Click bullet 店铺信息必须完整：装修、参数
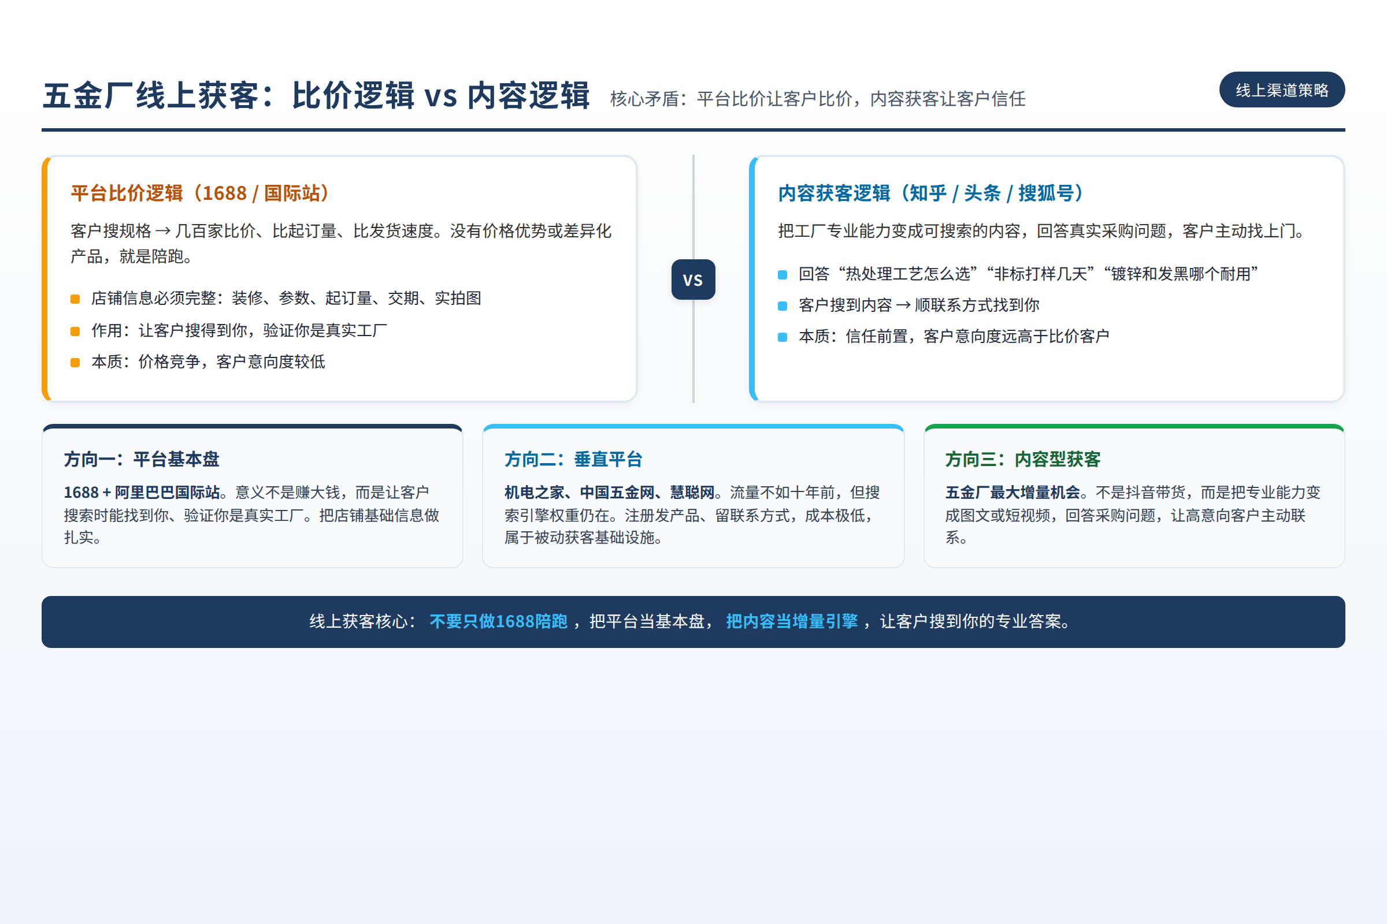The width and height of the screenshot is (1387, 924). [286, 298]
